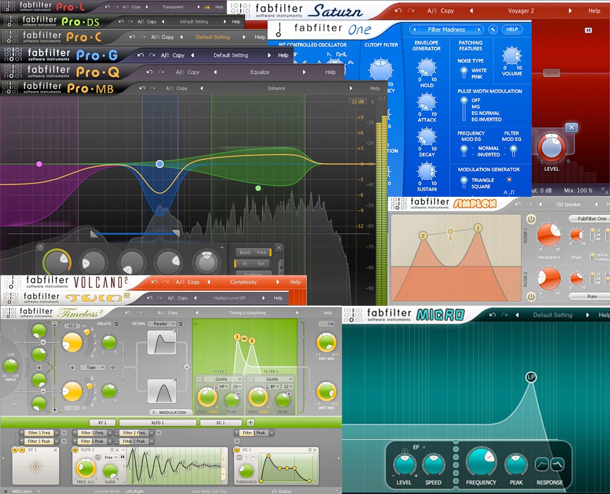Click the wrench icon in FabFilter One header
610x494 pixels.
coord(493,29)
